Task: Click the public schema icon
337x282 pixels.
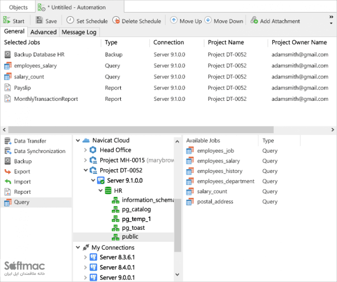Action: pos(115,237)
